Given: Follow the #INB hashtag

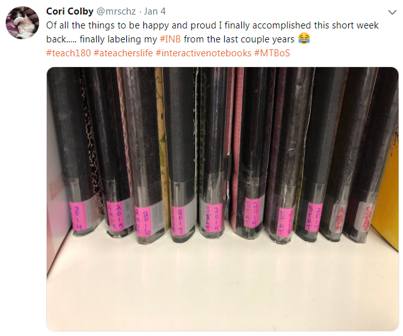Looking at the screenshot, I should [170, 39].
